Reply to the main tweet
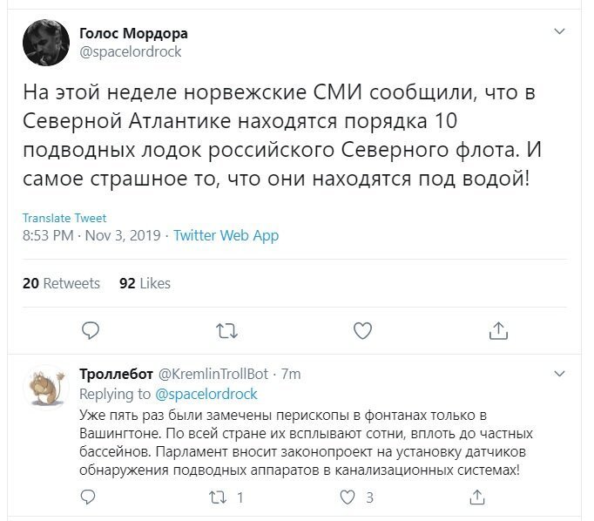 coord(91,330)
